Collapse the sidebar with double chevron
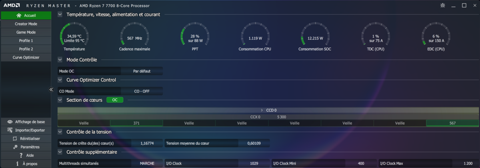480x168 pixels. pyautogui.click(x=51, y=90)
